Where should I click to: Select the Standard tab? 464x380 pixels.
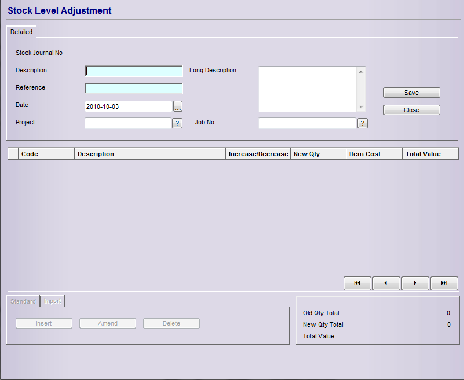click(23, 301)
